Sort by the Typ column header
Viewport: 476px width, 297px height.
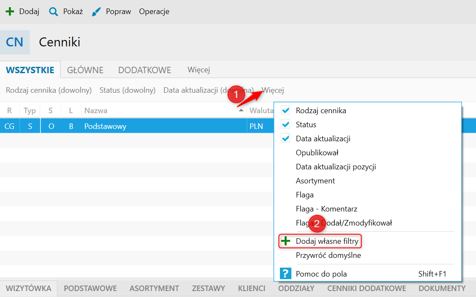(x=30, y=110)
